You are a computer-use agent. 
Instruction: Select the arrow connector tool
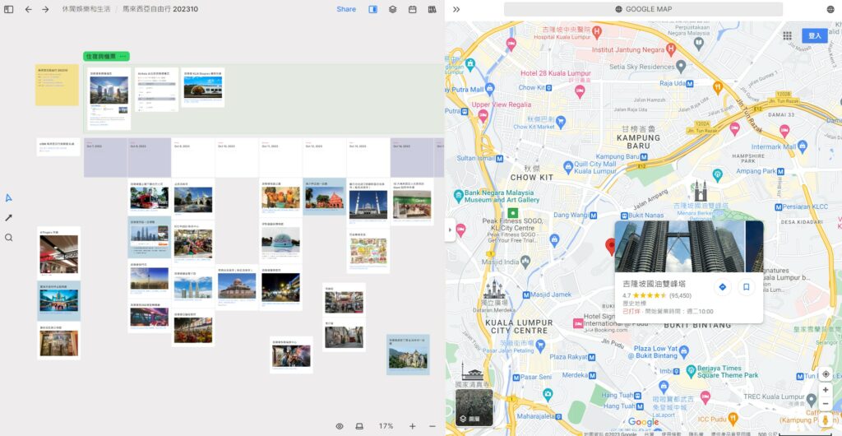point(8,217)
